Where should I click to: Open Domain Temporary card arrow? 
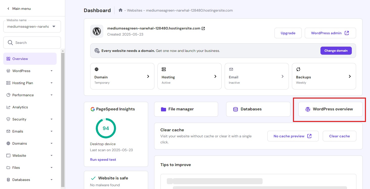click(x=148, y=76)
